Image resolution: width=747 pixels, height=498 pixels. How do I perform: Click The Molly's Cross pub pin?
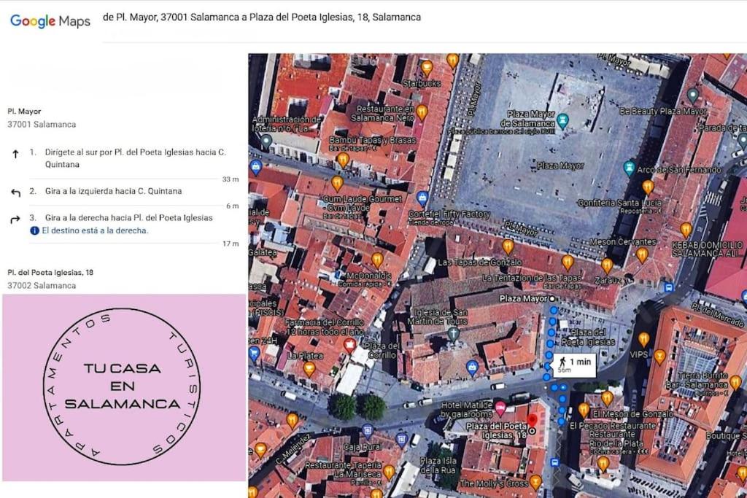point(535,483)
